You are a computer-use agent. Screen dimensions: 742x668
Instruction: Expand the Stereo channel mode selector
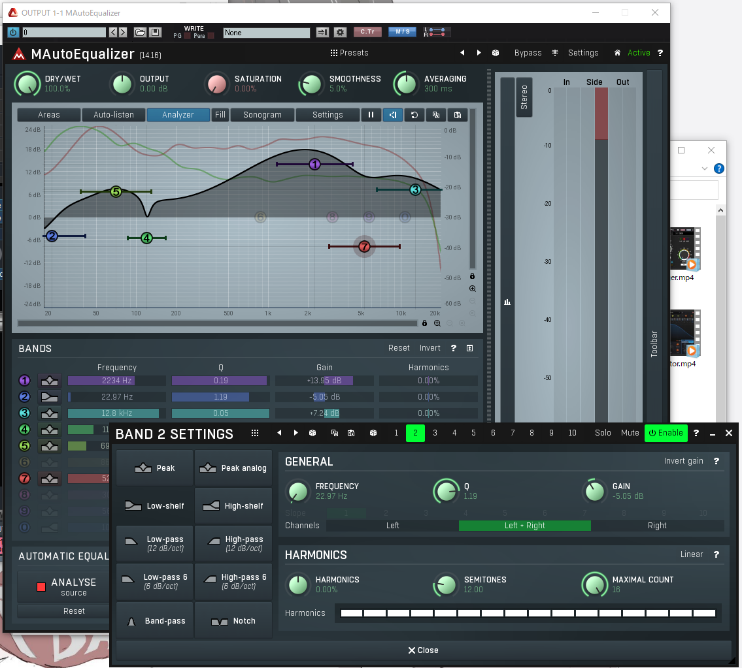(x=524, y=97)
